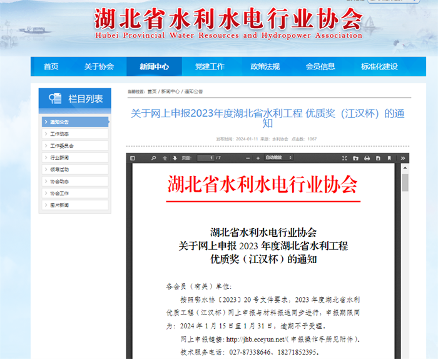Select 行业新闻 in the sidebar list
The width and height of the screenshot is (438, 359).
(75, 158)
